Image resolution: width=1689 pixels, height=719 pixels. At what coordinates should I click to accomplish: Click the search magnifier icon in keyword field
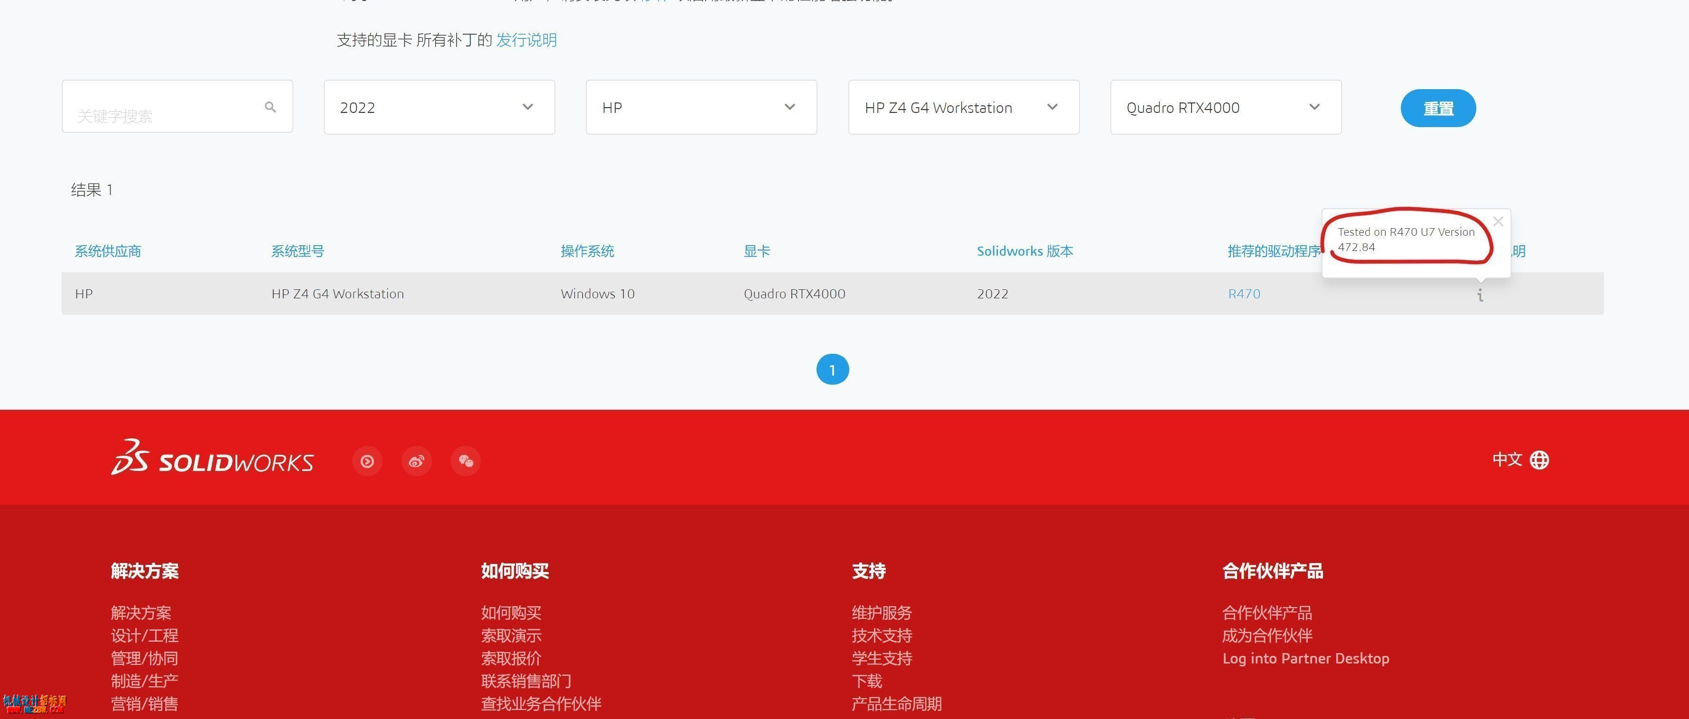(x=270, y=107)
